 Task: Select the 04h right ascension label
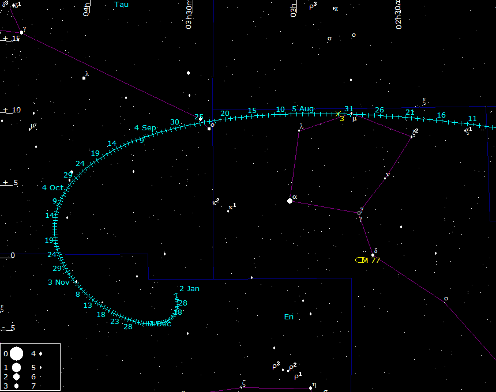pyautogui.click(x=87, y=9)
